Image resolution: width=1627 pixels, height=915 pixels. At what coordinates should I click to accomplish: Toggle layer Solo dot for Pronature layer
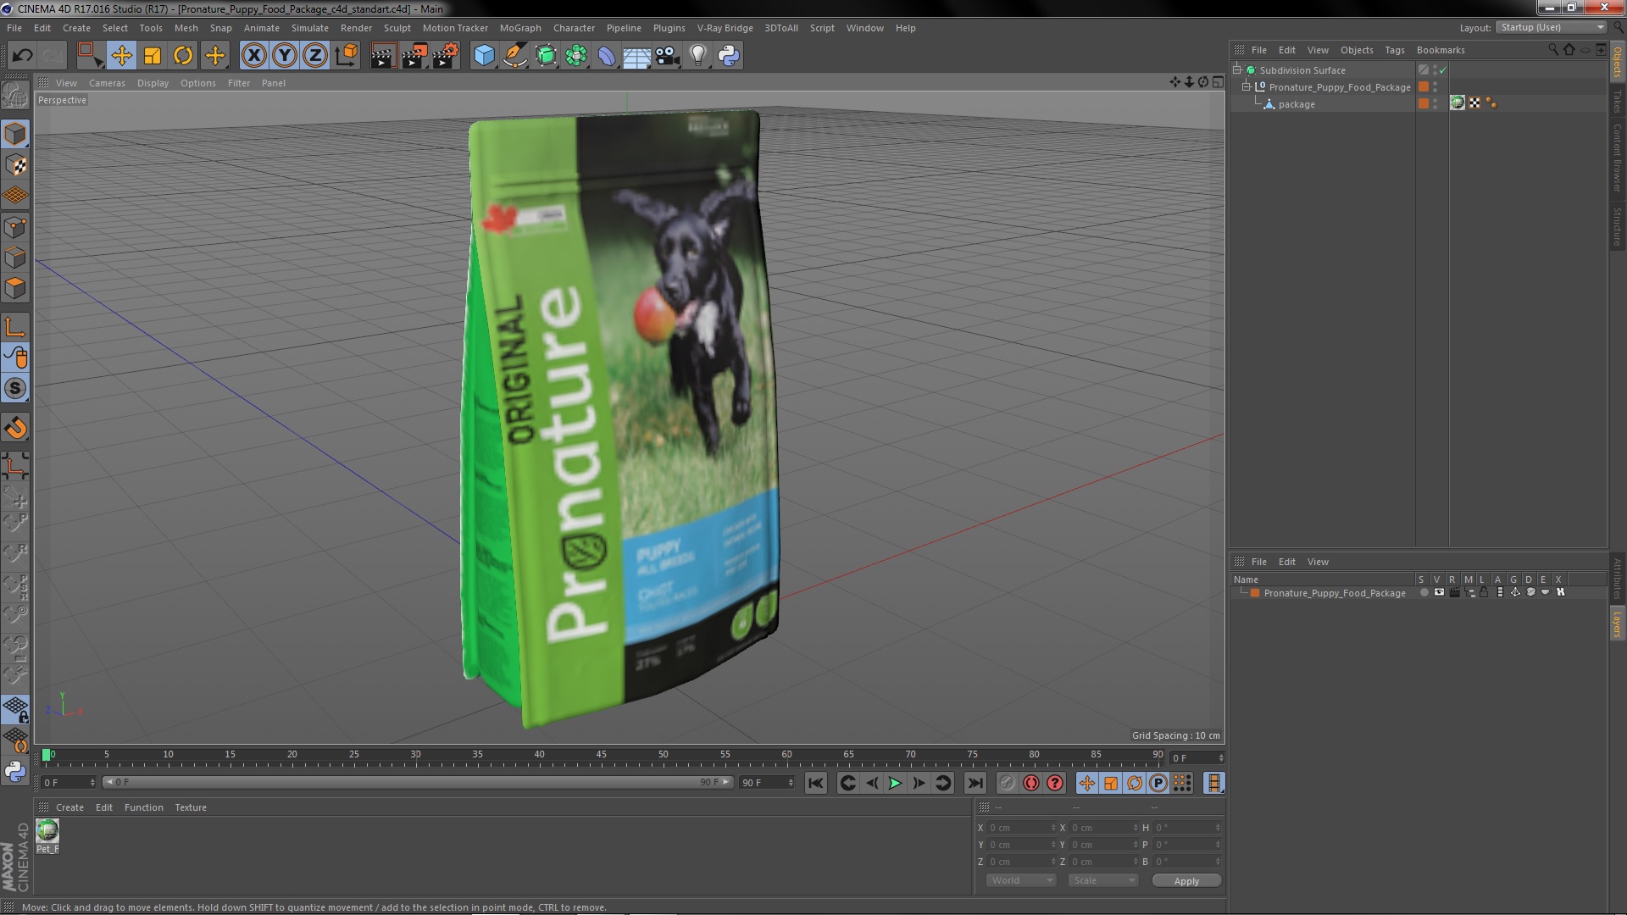pos(1424,593)
